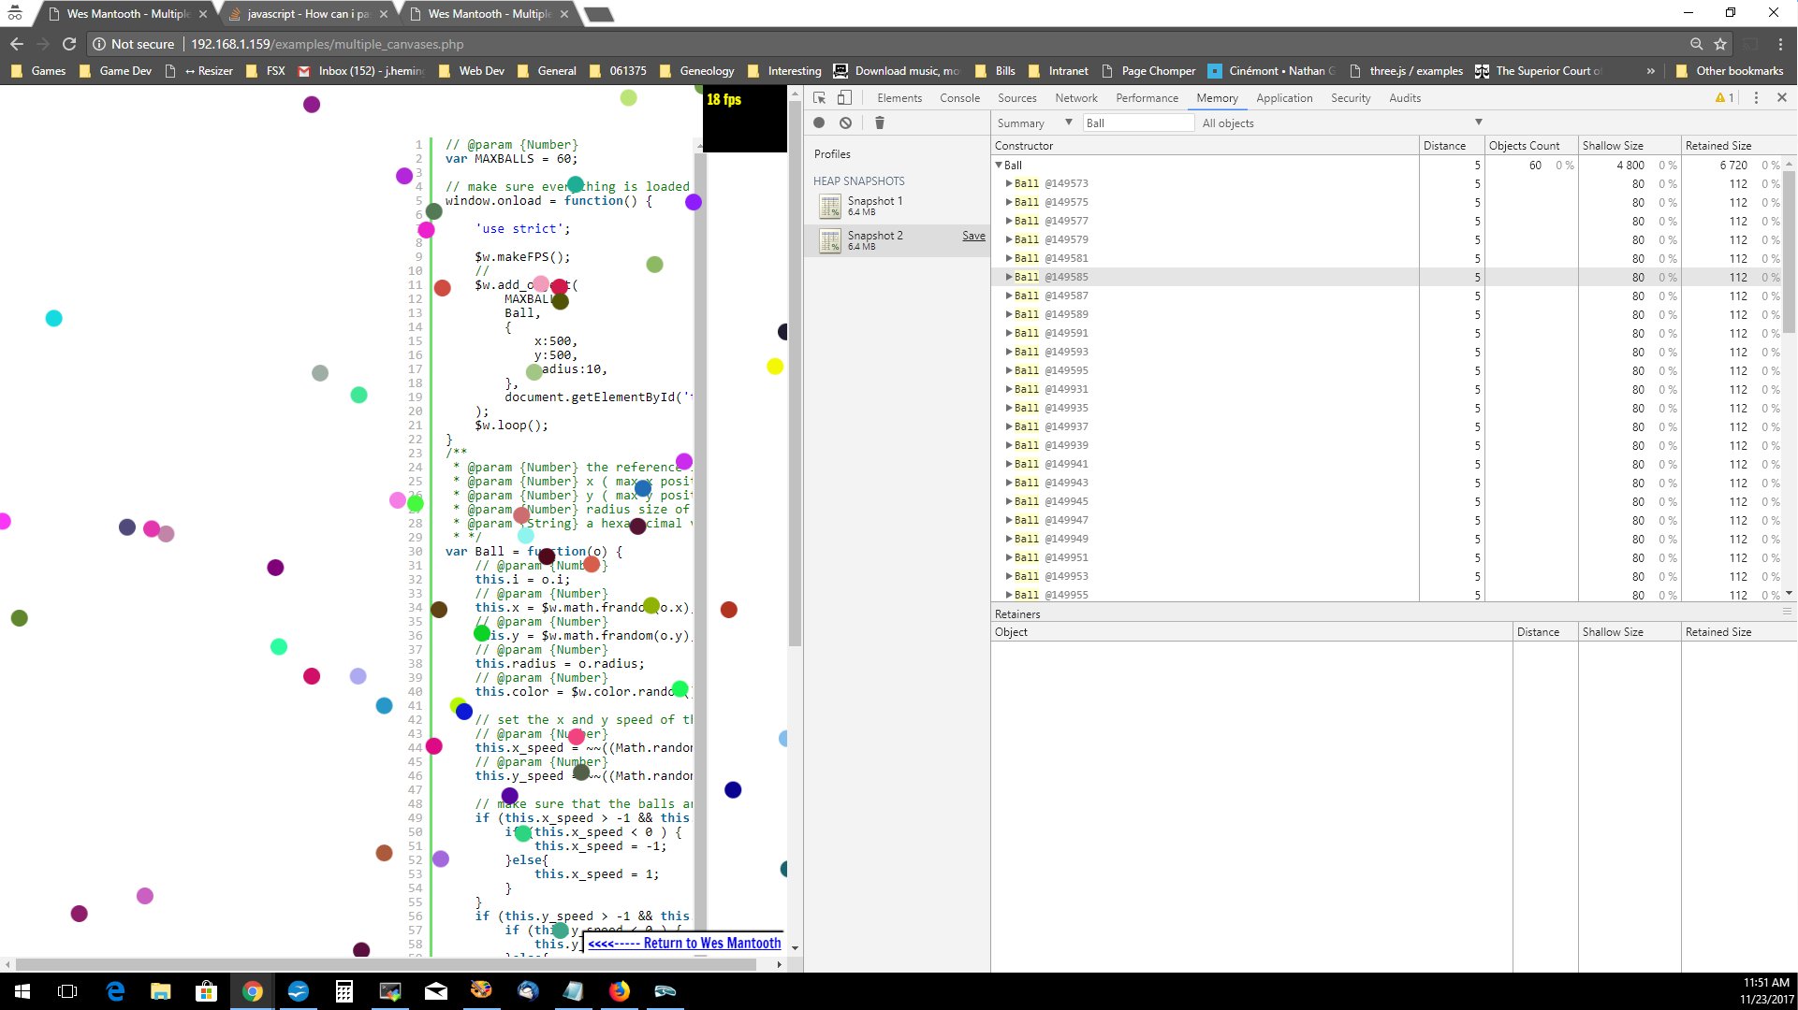Click the warning count indicator
The image size is (1798, 1010).
point(1724,97)
